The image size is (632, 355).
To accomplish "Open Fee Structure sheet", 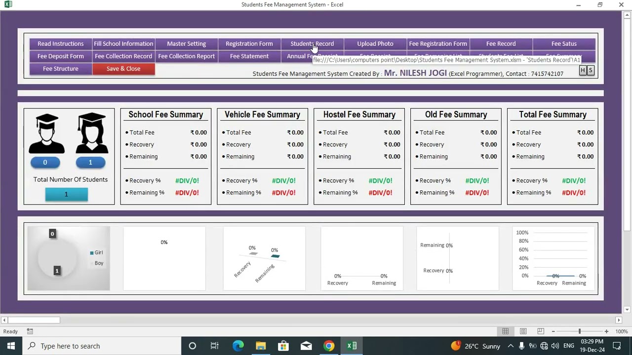I will point(61,69).
